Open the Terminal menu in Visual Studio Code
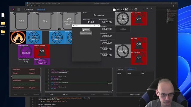 (54, 3)
